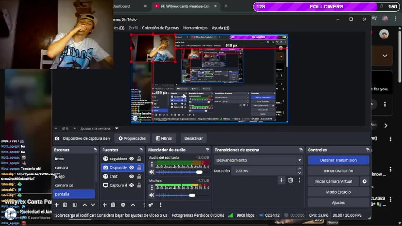Delete scene transition trash icon

[x=291, y=180]
